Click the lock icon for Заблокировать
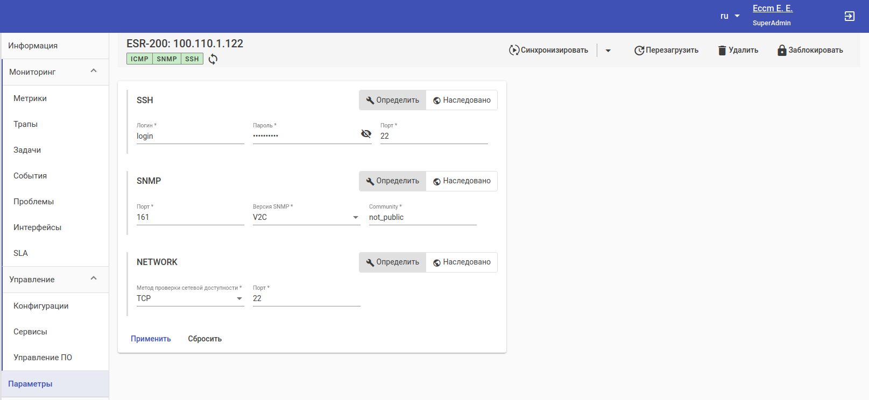The width and height of the screenshot is (869, 400). [782, 50]
